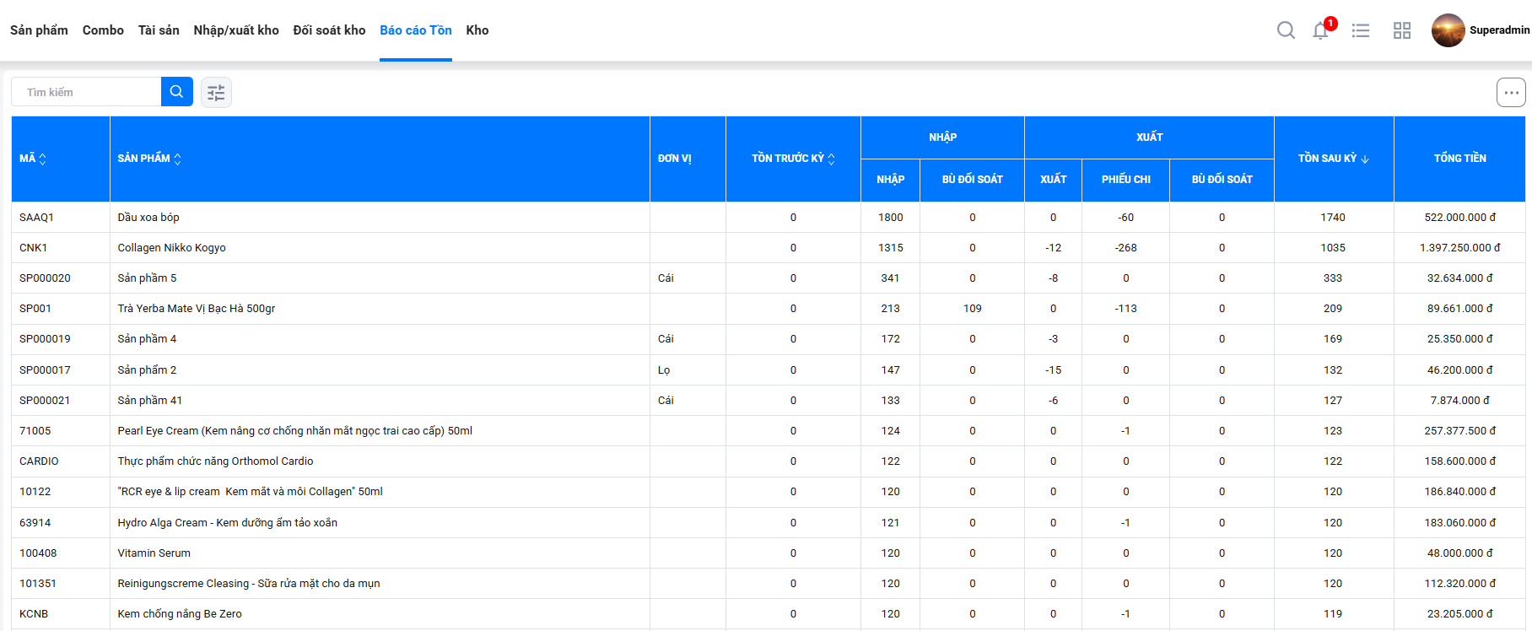1532x631 pixels.
Task: Open the Đối soát kho tab
Action: tap(329, 30)
